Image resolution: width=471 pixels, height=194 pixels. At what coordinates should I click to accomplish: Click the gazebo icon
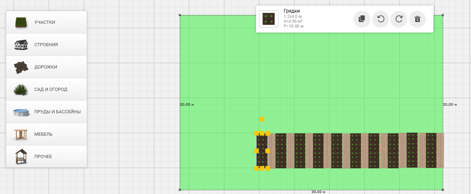[21, 156]
